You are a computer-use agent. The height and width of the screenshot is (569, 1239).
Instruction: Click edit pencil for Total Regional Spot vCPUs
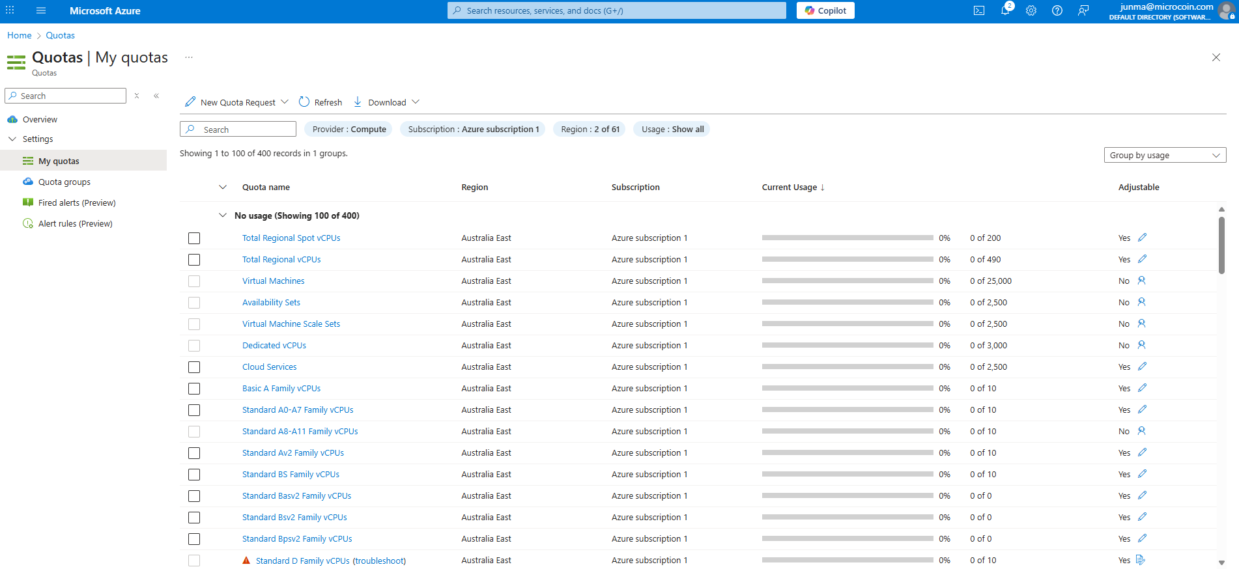coord(1142,238)
